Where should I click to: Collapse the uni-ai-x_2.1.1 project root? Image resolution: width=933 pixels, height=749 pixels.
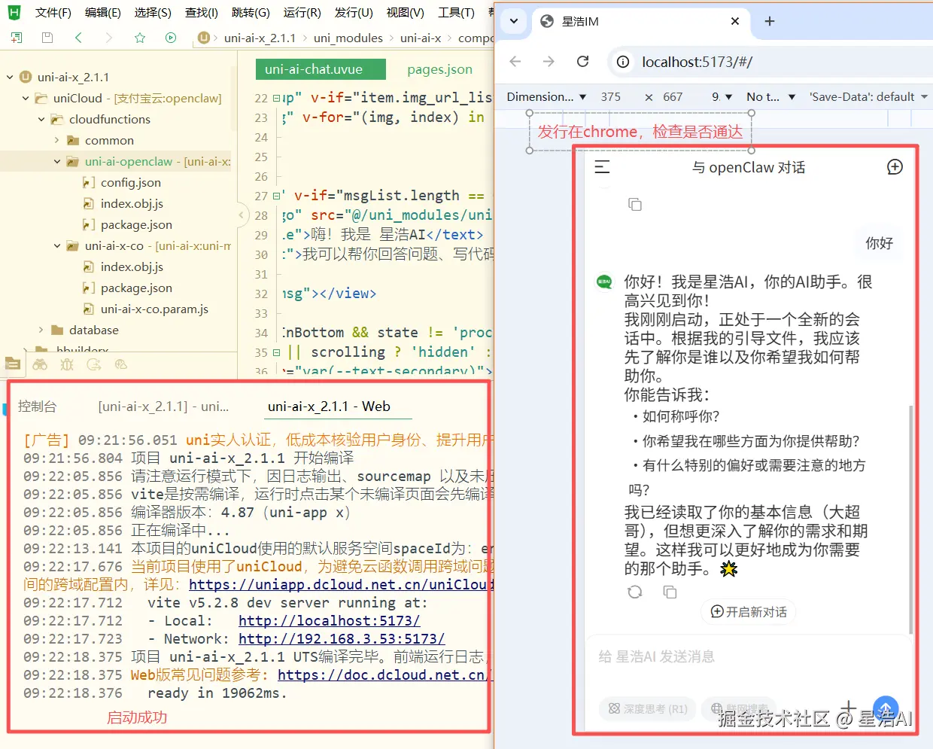pos(10,77)
